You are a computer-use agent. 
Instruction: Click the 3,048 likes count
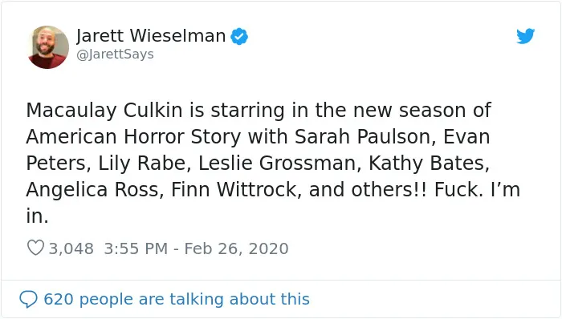tap(71, 248)
